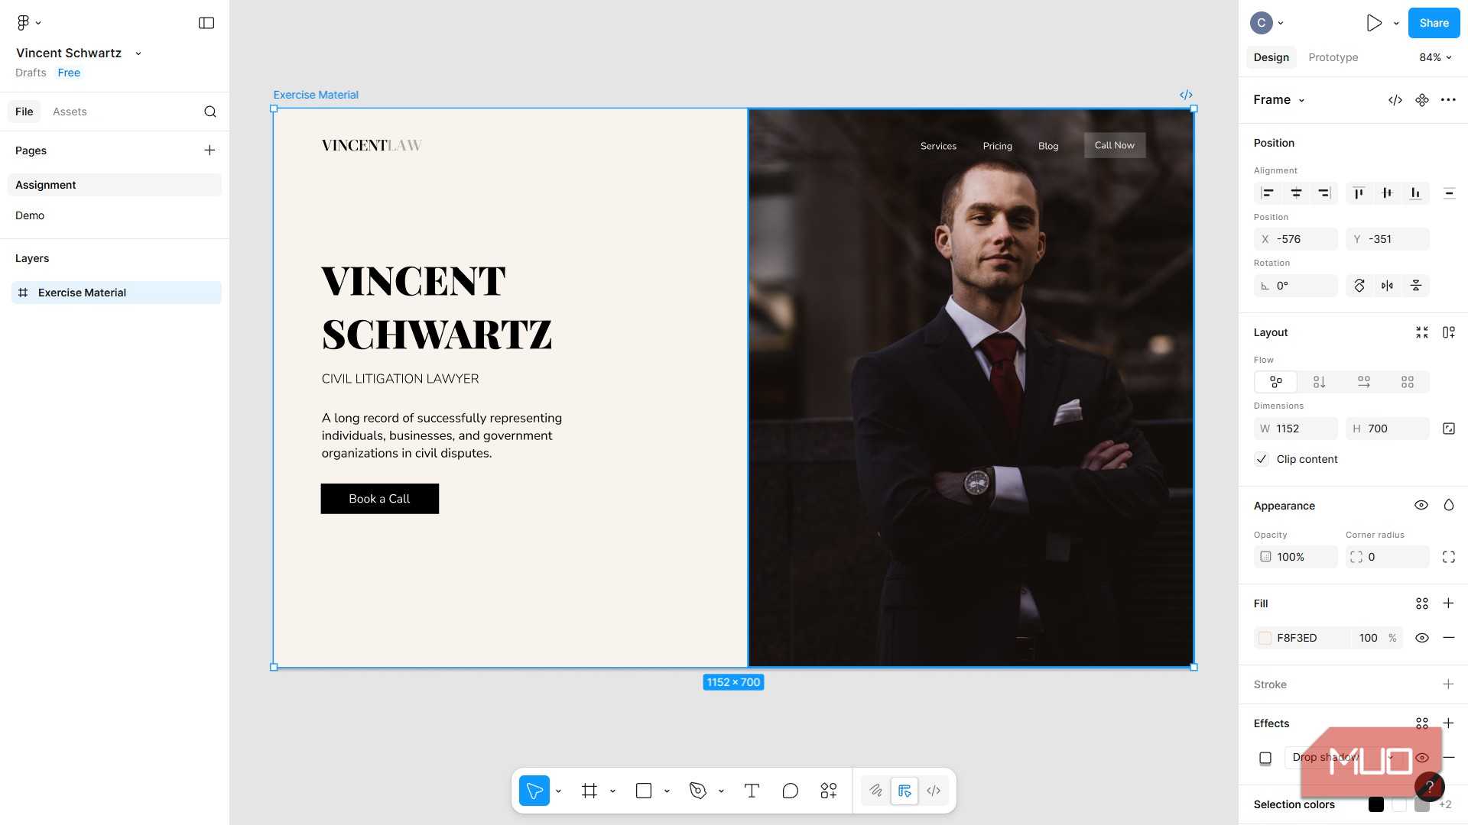Toggle Appearance visibility eye icon
Image resolution: width=1468 pixels, height=825 pixels.
coord(1421,506)
